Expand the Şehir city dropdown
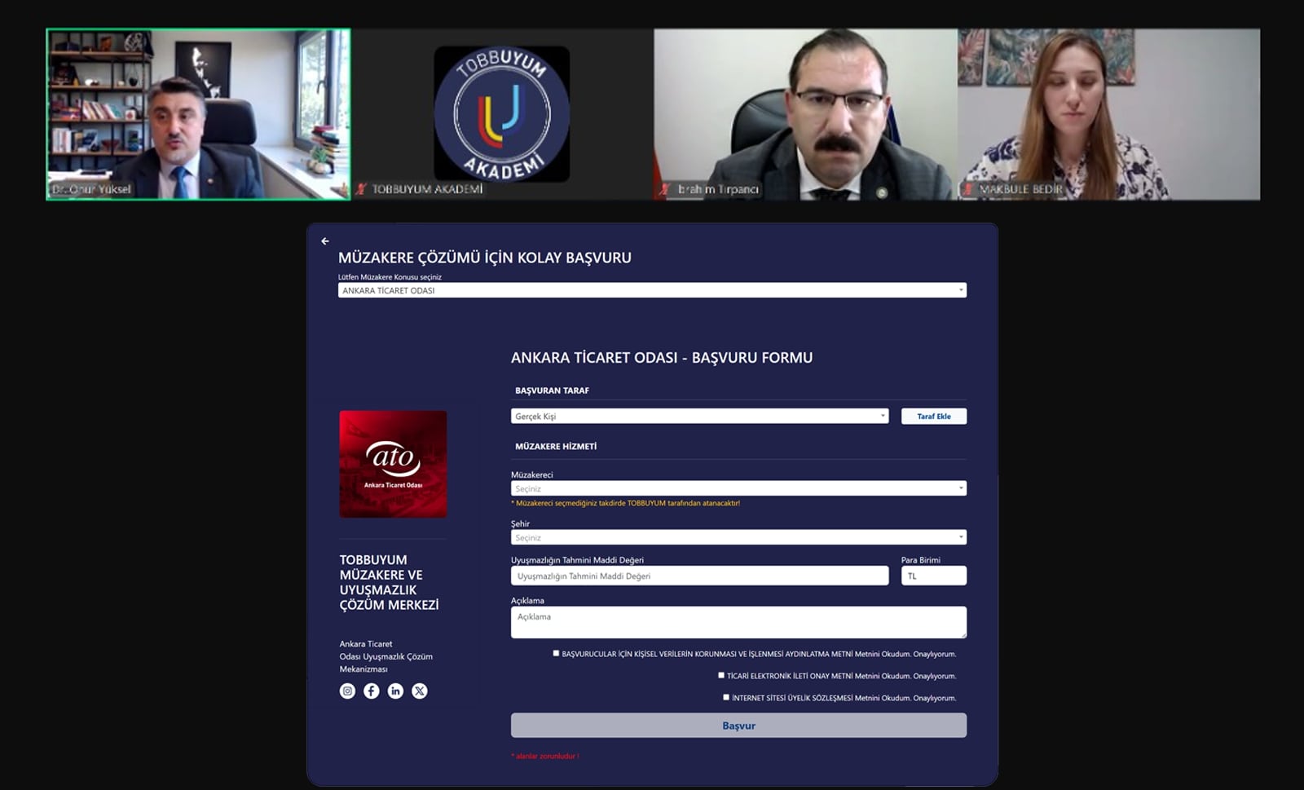This screenshot has height=790, width=1304. pos(738,537)
